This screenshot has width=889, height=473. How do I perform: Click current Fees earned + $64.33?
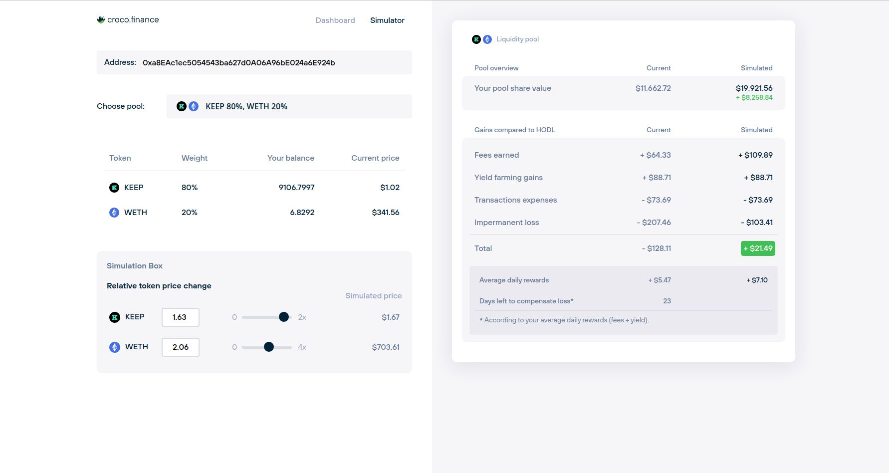(x=656, y=155)
